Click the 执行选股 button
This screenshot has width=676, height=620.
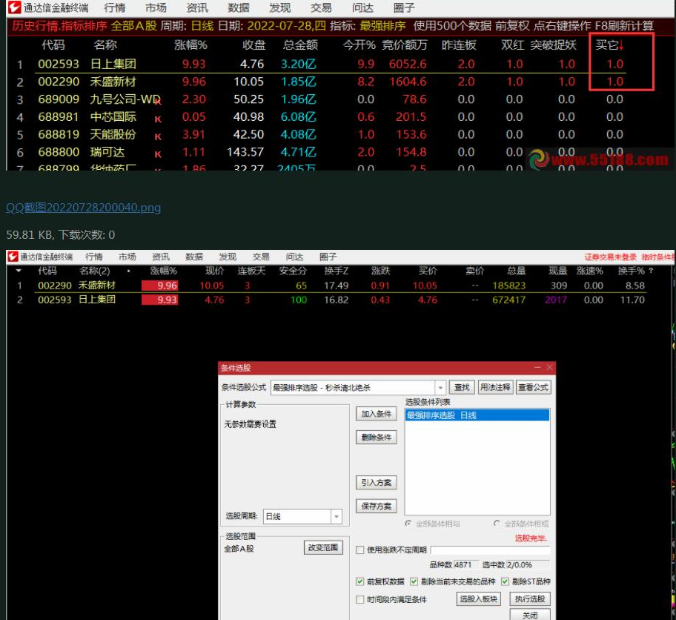530,598
